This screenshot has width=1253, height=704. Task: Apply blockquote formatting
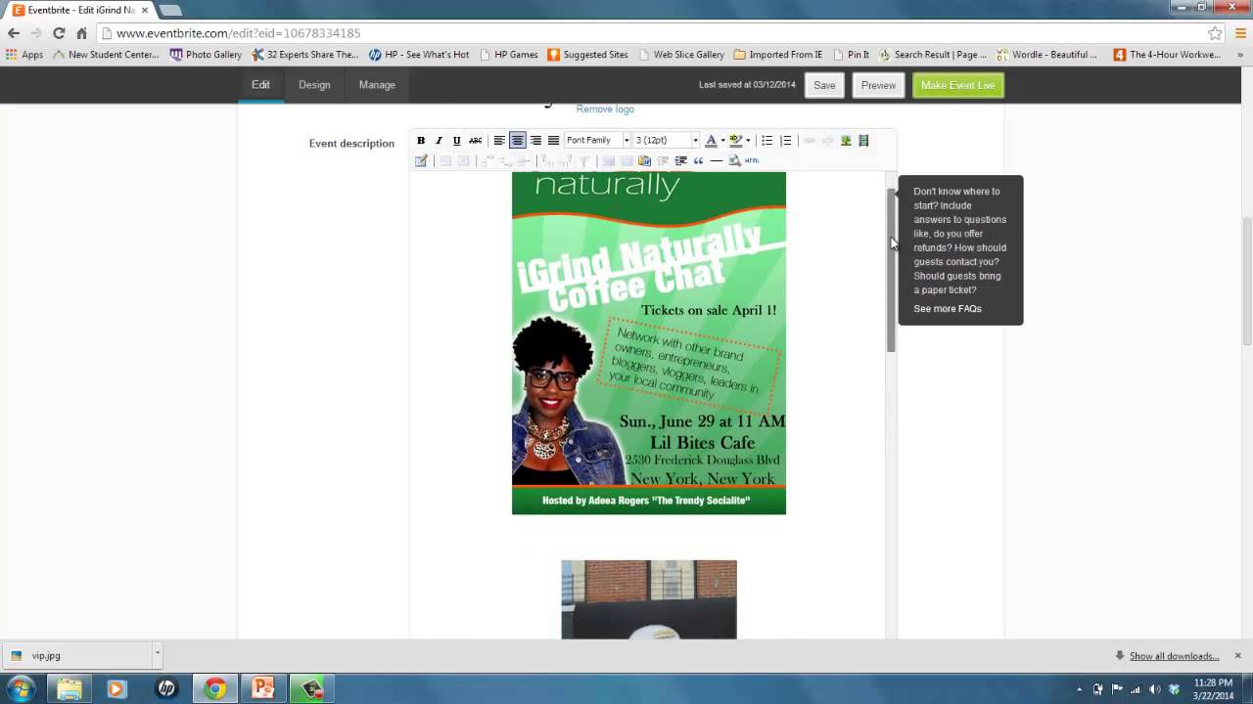(x=698, y=160)
